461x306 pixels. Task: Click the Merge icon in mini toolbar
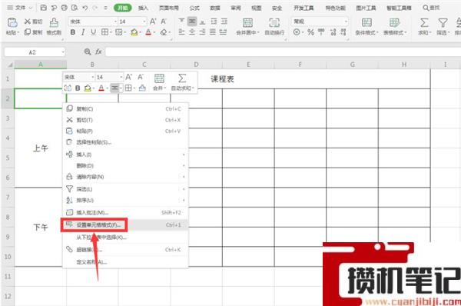pyautogui.click(x=159, y=78)
